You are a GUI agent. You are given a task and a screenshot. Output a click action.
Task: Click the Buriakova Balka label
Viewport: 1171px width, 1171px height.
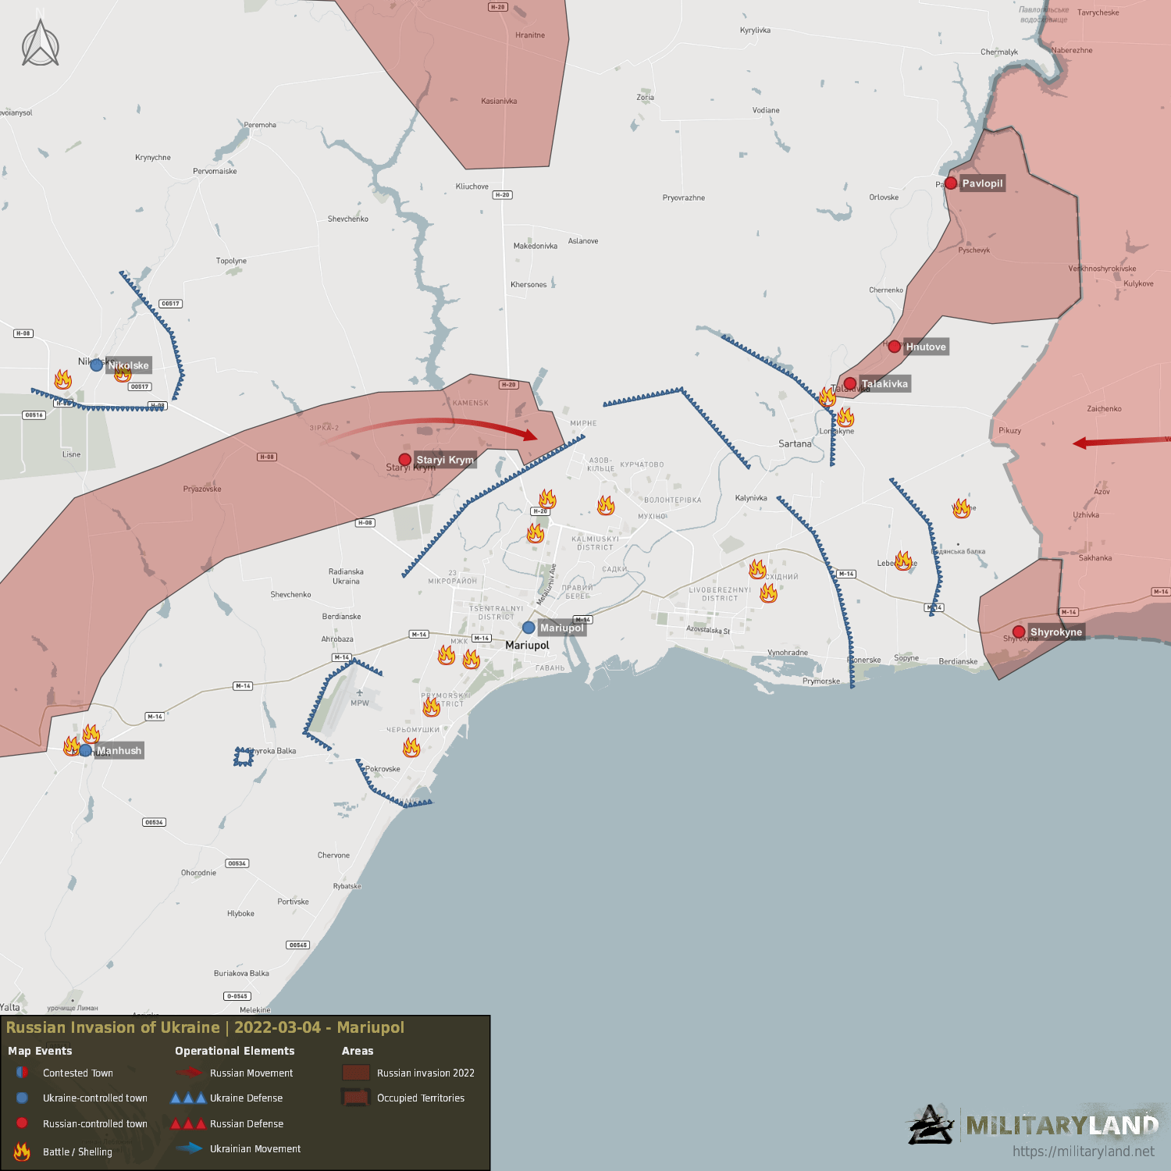coord(241,973)
